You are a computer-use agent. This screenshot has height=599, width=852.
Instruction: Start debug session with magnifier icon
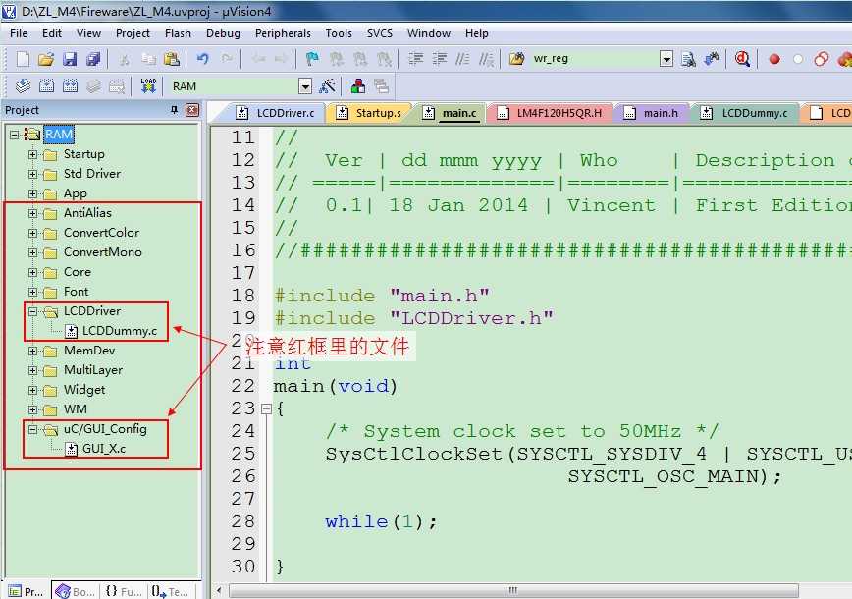[742, 59]
